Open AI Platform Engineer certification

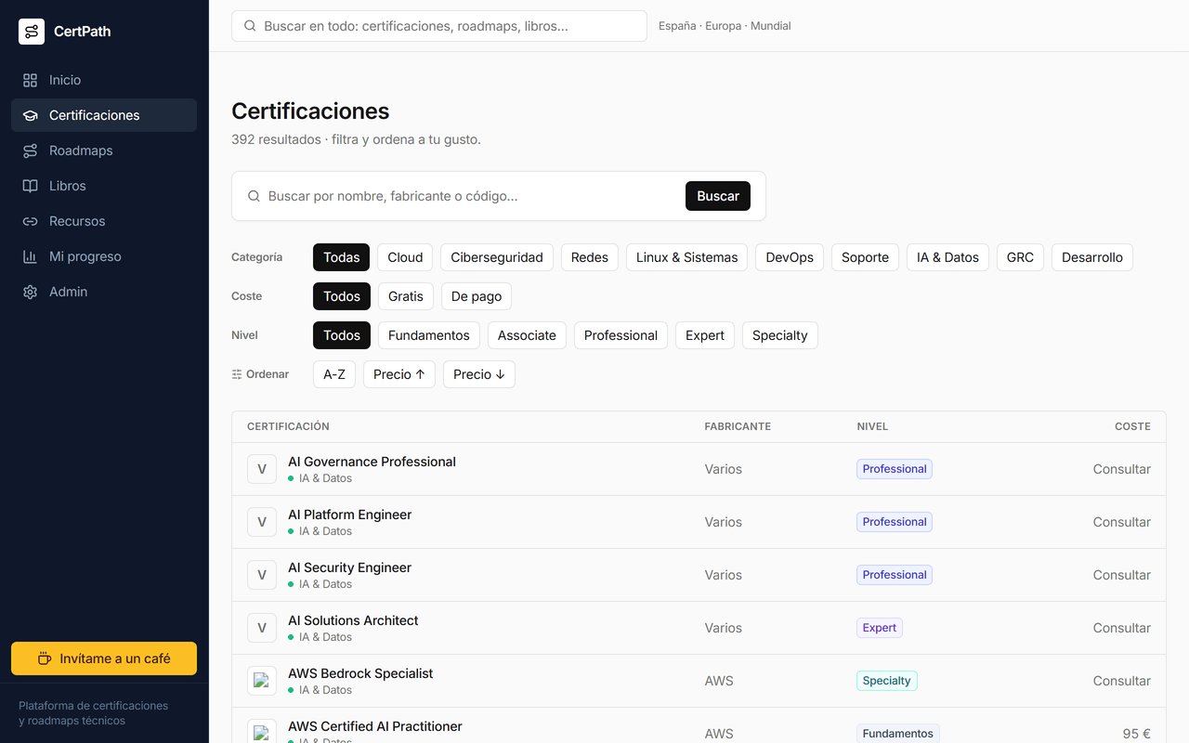pyautogui.click(x=349, y=515)
